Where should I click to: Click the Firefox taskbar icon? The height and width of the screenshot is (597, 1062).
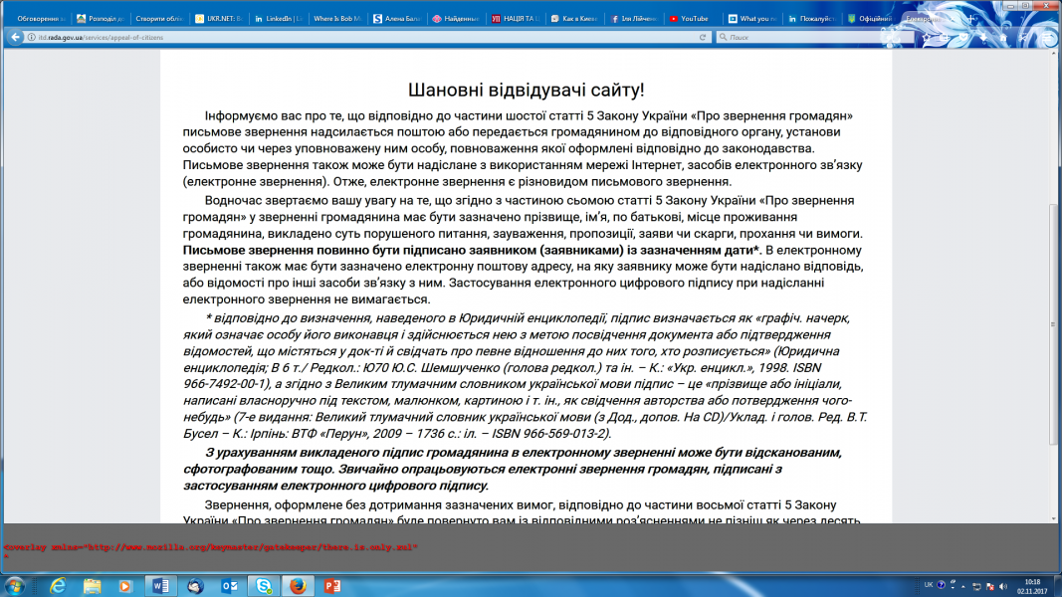(x=298, y=585)
